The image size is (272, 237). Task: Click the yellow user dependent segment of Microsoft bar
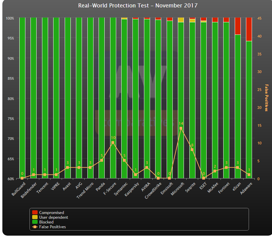pyautogui.click(x=181, y=20)
